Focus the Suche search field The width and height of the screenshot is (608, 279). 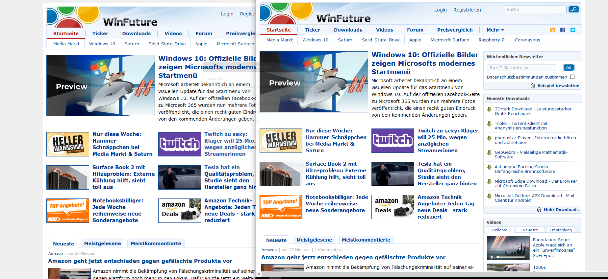point(535,10)
